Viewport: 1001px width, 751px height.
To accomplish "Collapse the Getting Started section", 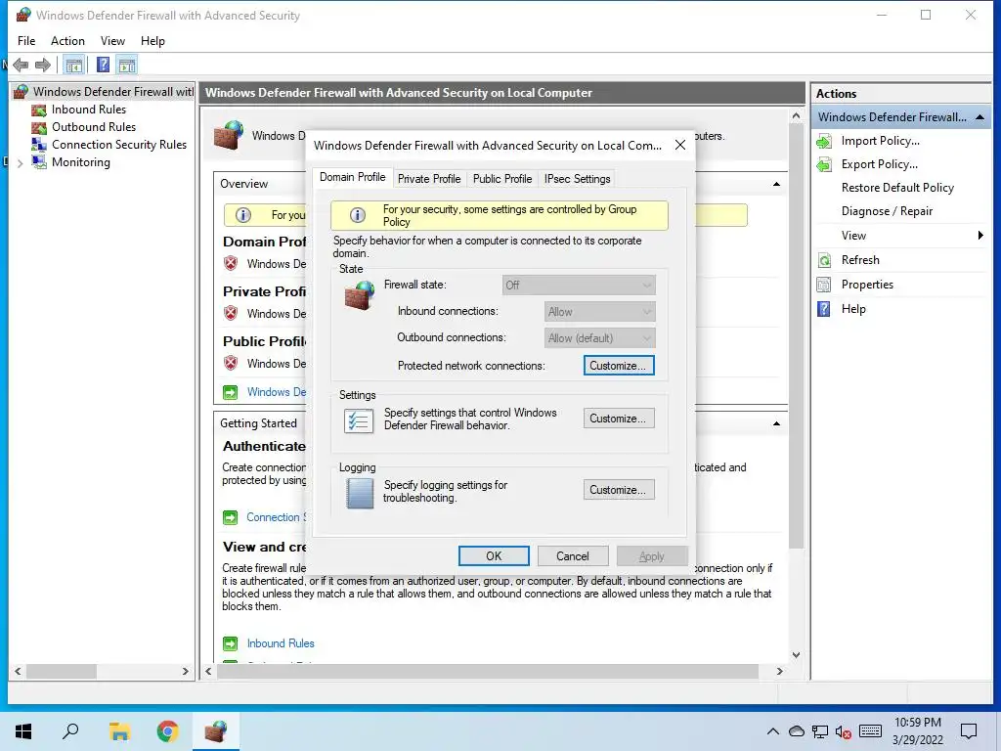I will 776,423.
